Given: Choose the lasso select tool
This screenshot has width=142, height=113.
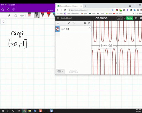Looking at the screenshot, I should click(x=16, y=16).
